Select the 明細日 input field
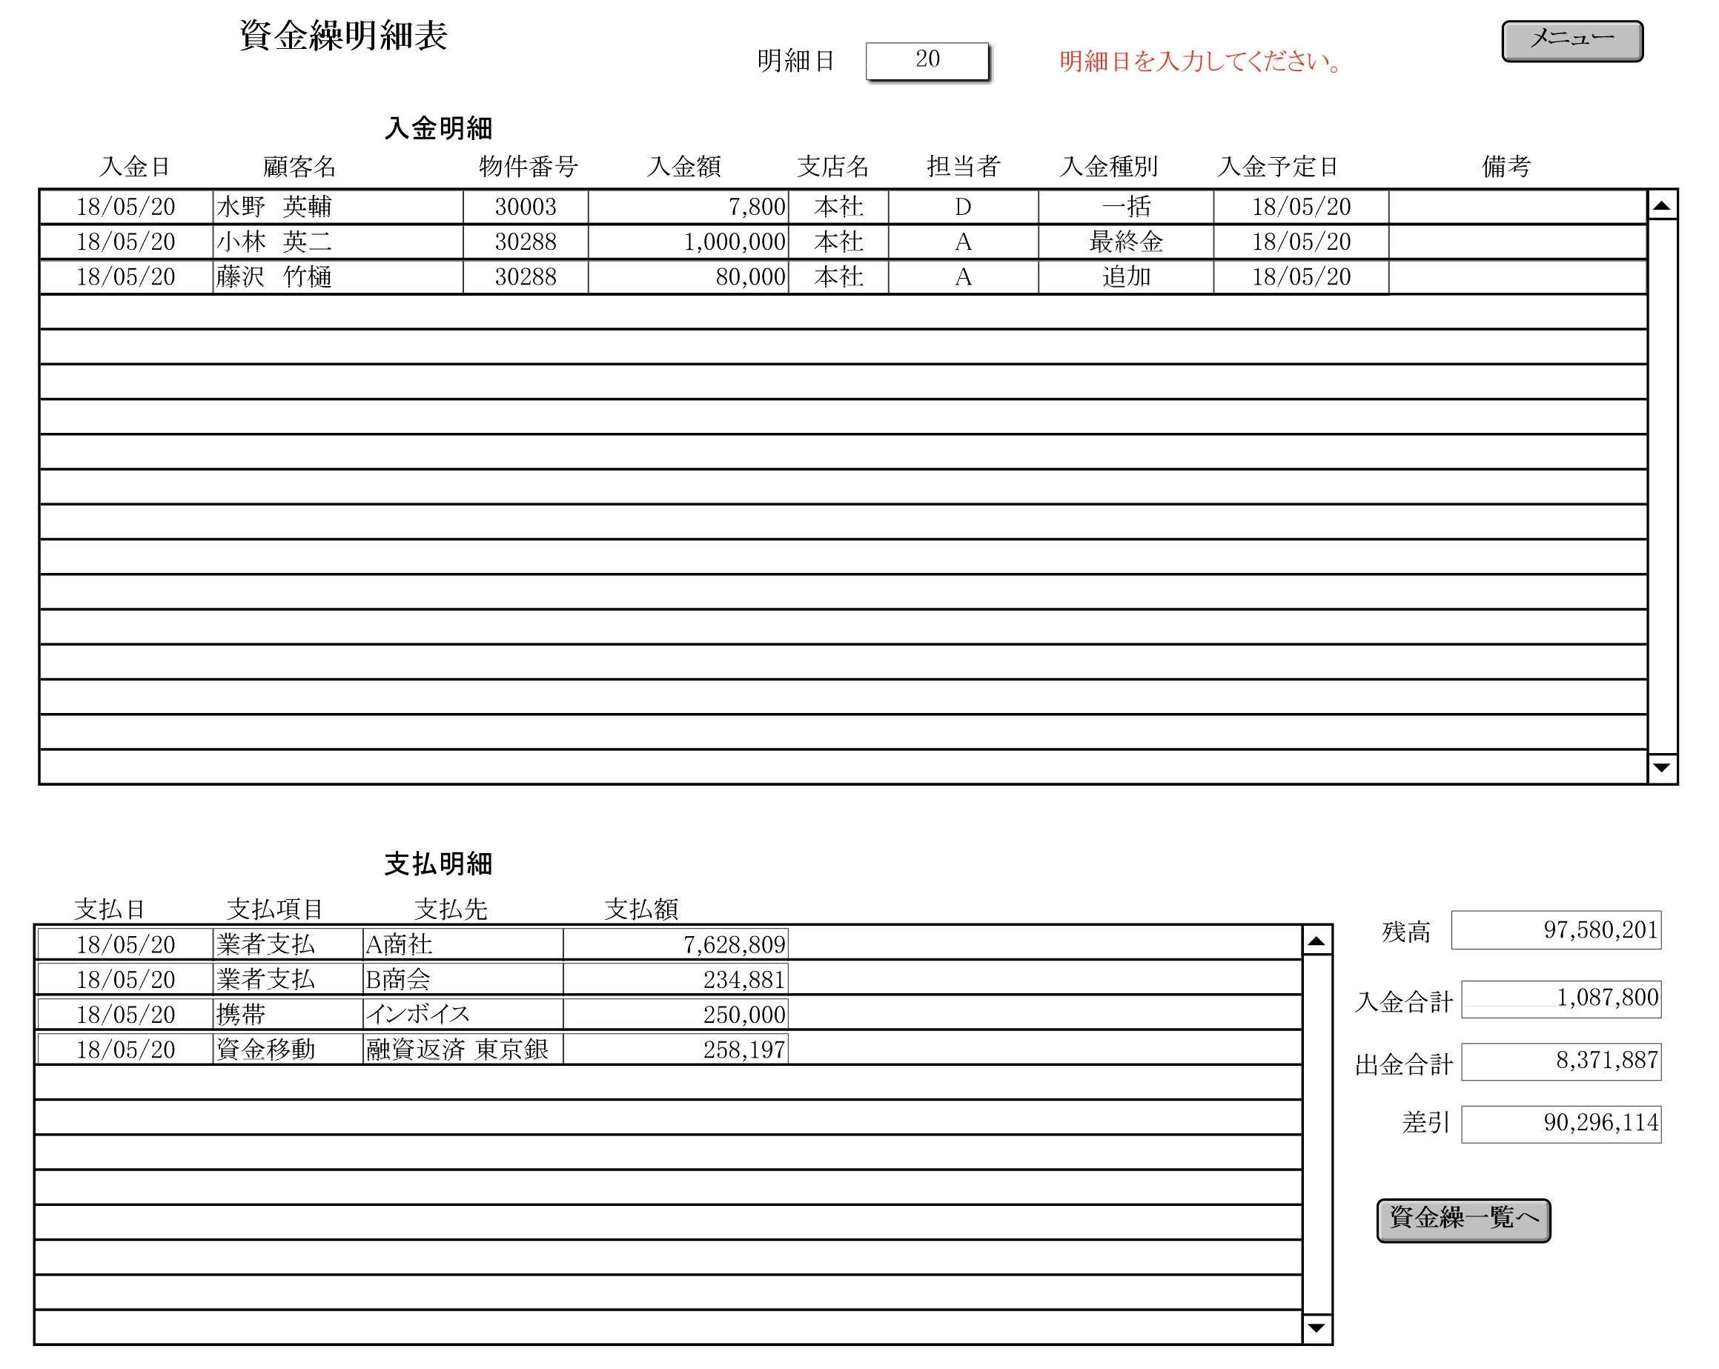1719x1369 pixels. [927, 61]
